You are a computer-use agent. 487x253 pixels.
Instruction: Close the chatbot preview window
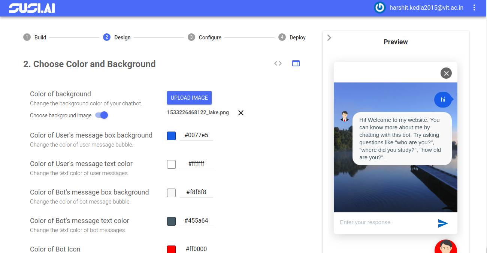[x=446, y=73]
